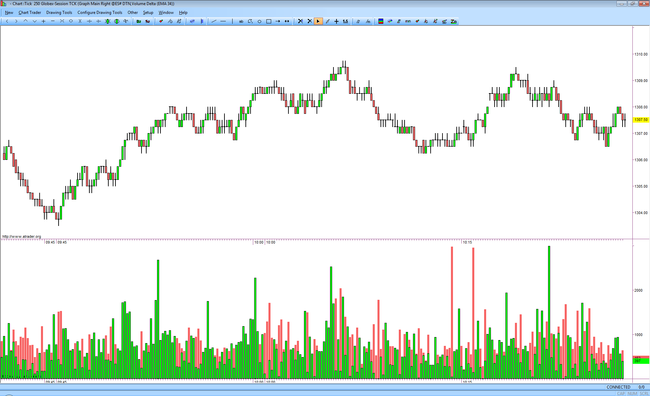Click the compress bars icon
The height and width of the screenshot is (396, 650).
coord(62,21)
